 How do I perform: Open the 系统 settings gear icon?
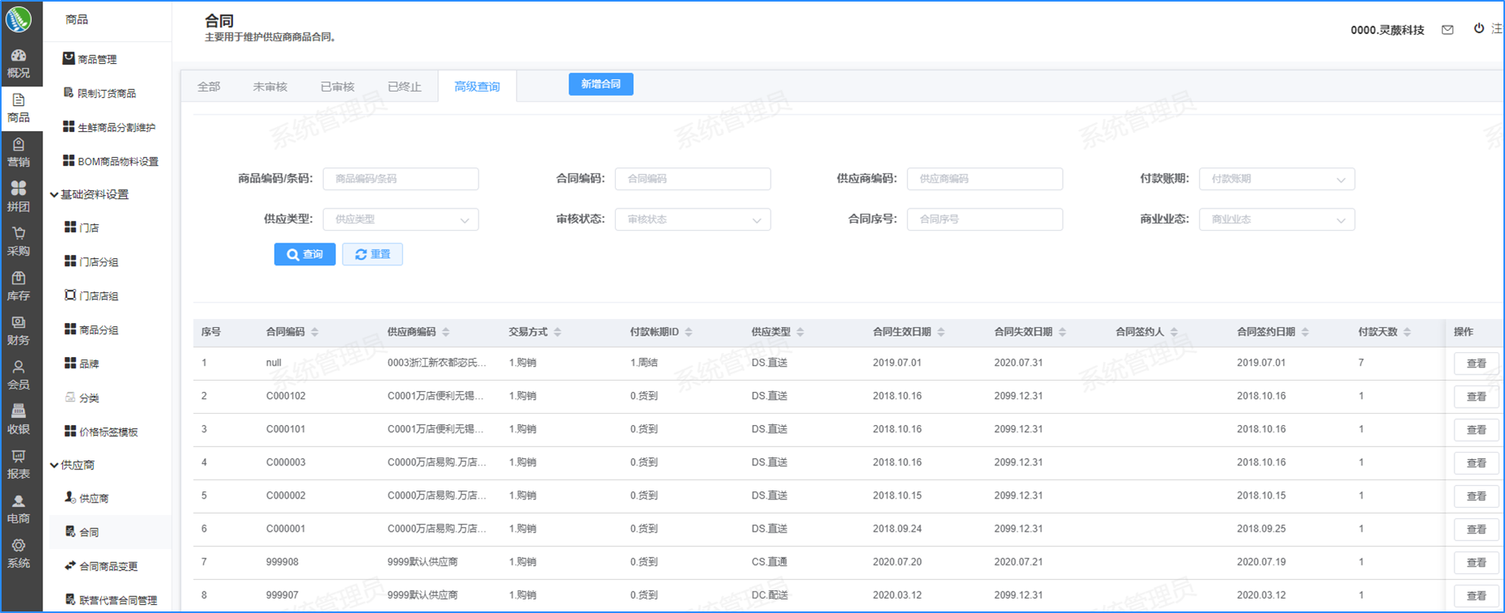tap(18, 553)
